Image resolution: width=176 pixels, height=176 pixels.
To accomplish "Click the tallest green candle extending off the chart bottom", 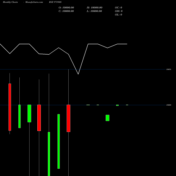I will (x=49, y=154).
